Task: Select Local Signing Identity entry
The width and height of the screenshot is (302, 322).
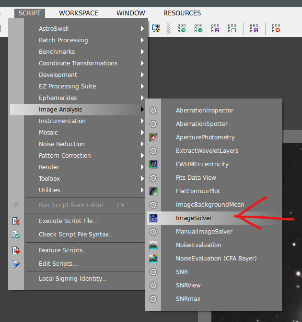Action: click(73, 279)
